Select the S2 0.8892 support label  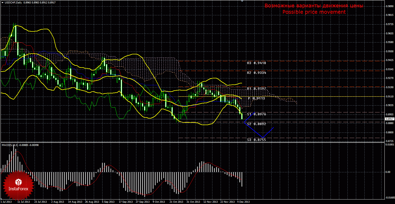click(x=256, y=124)
